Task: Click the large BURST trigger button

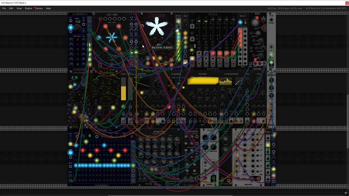Action: [255, 23]
